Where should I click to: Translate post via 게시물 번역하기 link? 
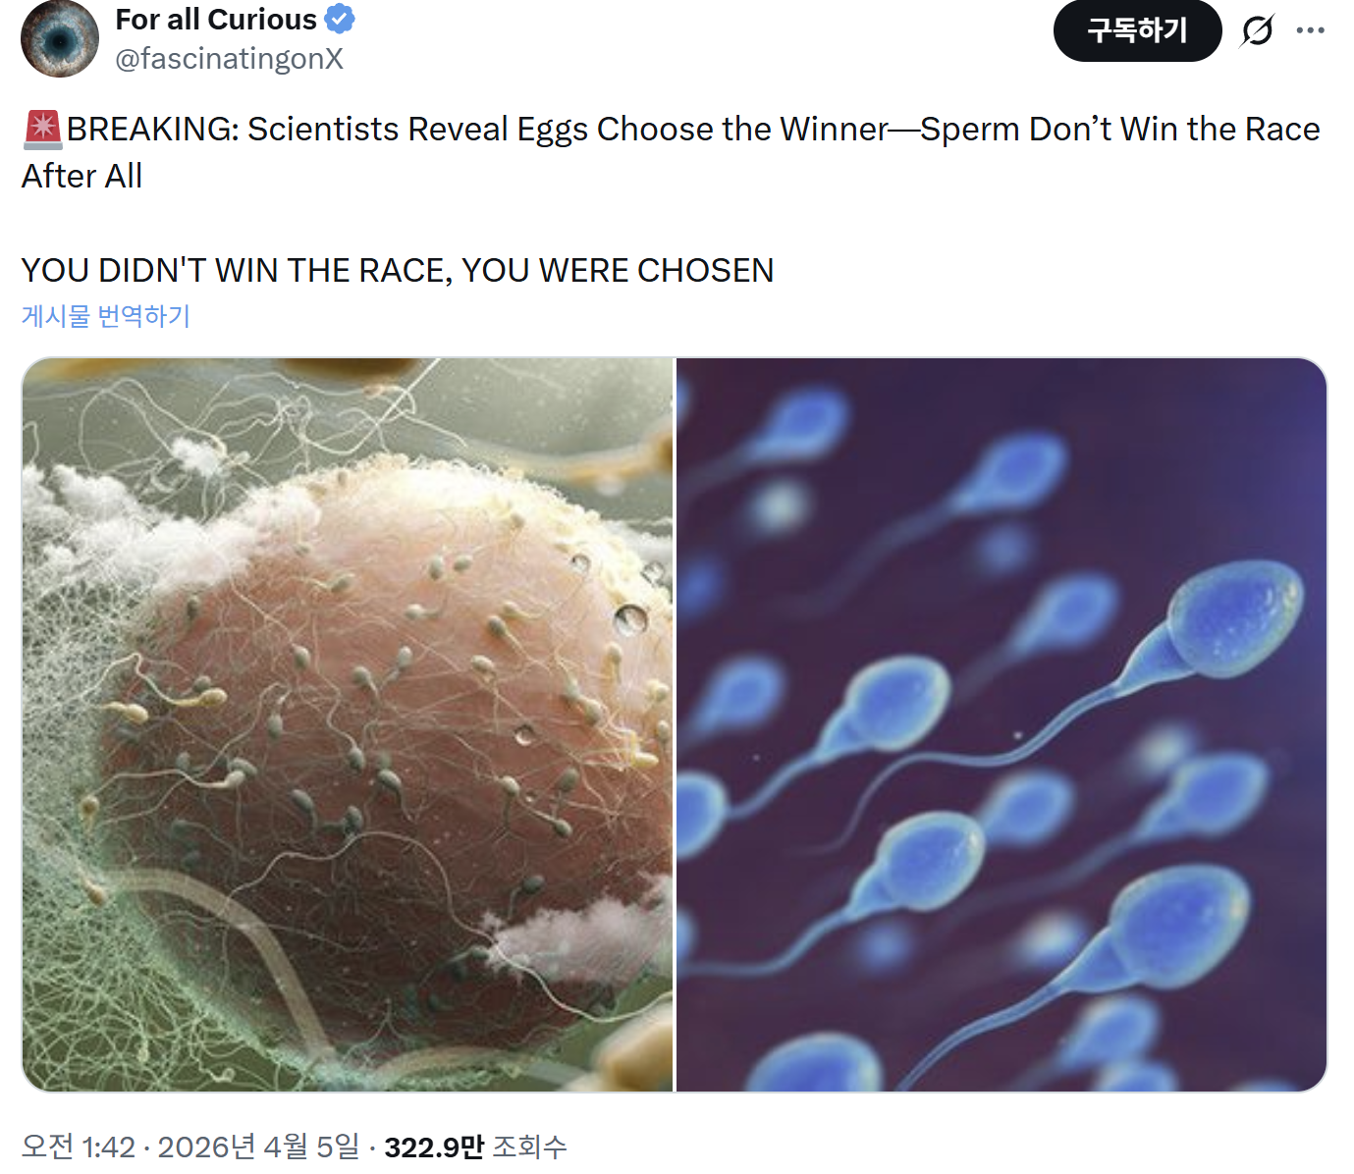(106, 316)
